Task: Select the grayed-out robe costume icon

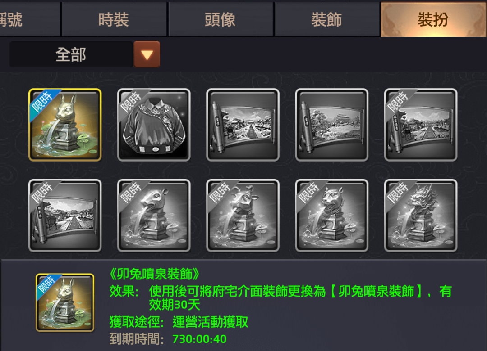Action: [x=154, y=125]
